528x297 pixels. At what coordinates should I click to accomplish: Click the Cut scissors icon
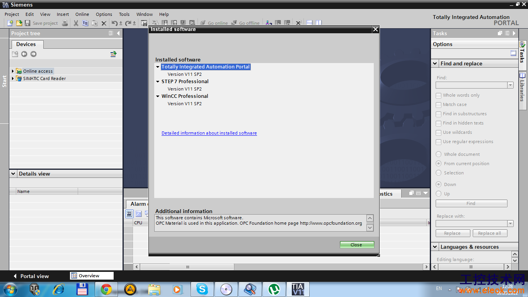tap(76, 23)
